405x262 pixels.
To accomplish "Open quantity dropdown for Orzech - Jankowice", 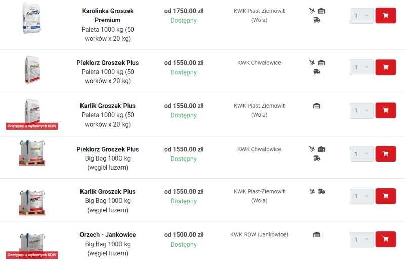I will pyautogui.click(x=361, y=239).
